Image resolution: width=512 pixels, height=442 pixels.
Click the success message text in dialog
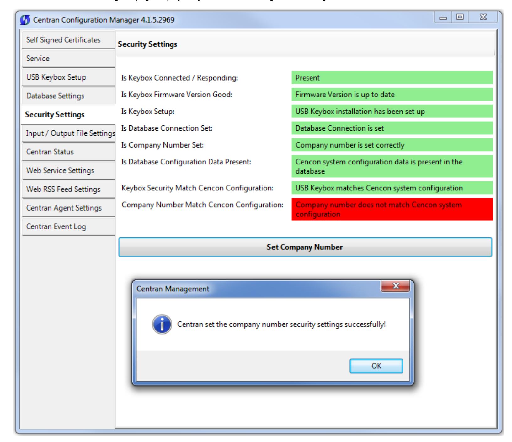281,325
